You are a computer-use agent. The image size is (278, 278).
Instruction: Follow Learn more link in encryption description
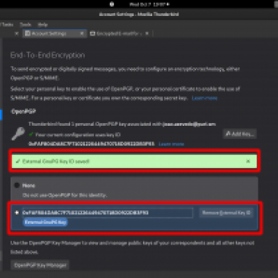pos(204,98)
